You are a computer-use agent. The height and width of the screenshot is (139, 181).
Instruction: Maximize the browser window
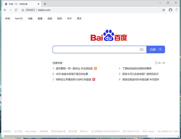point(168,3)
